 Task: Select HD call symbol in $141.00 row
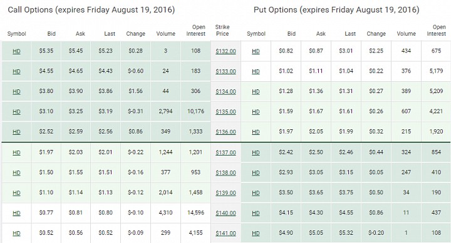pyautogui.click(x=16, y=233)
